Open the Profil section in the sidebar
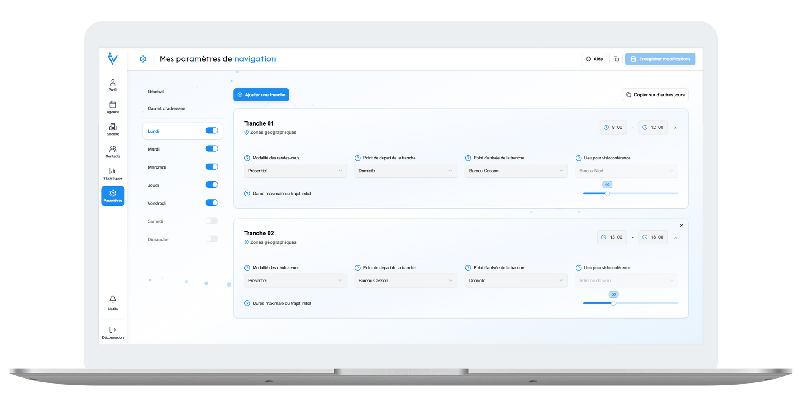 pyautogui.click(x=112, y=85)
